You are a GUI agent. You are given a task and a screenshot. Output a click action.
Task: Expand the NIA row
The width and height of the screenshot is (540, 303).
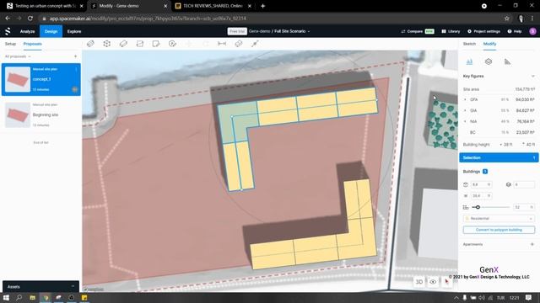tap(465, 121)
